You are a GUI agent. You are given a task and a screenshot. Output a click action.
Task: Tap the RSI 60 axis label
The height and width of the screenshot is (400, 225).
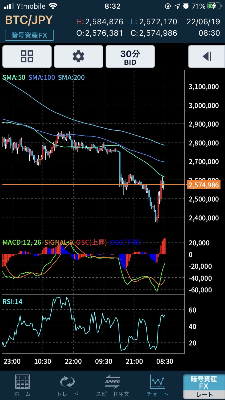193,310
